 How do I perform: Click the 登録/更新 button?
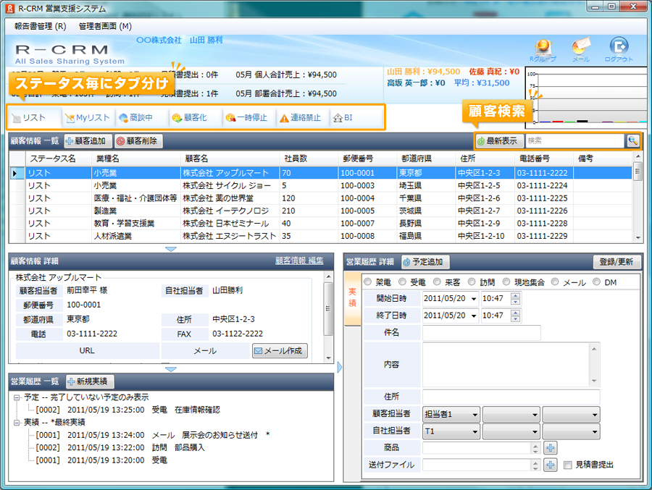click(617, 262)
